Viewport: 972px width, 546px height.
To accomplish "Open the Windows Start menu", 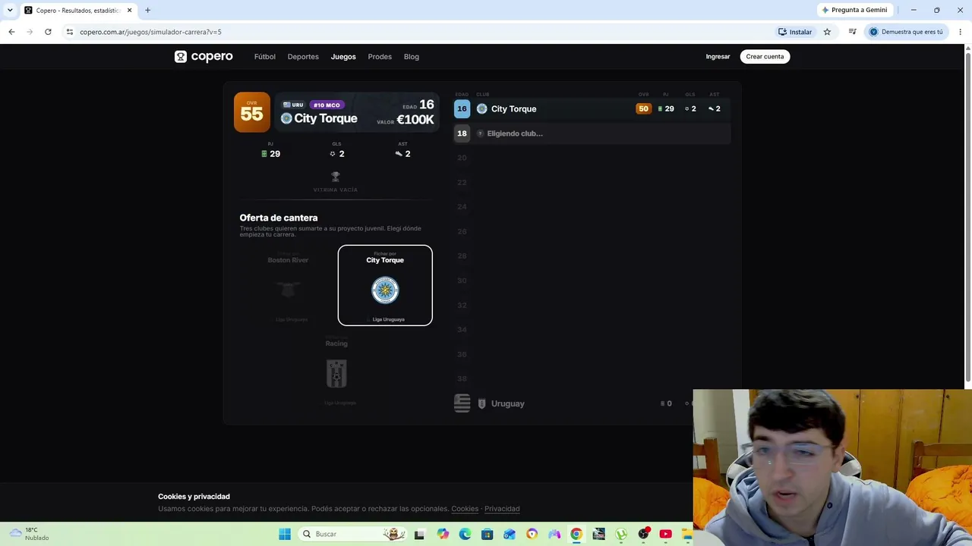I will pyautogui.click(x=285, y=534).
